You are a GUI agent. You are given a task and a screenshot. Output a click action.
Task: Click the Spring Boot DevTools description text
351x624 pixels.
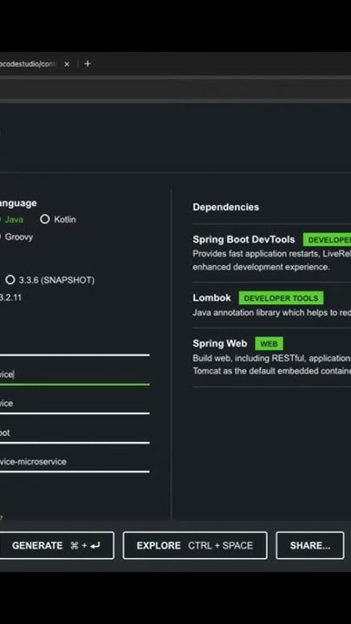tap(272, 260)
